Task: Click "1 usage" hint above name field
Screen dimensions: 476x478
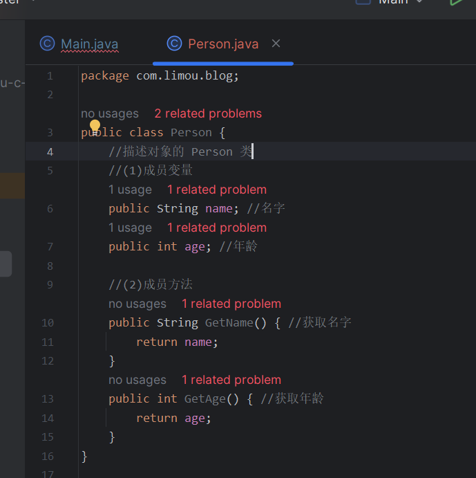Action: 130,190
